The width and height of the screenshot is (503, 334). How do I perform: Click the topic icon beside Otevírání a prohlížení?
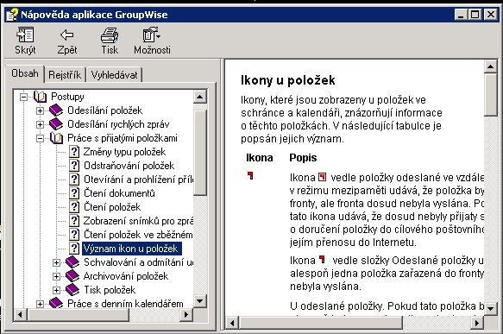(x=74, y=180)
